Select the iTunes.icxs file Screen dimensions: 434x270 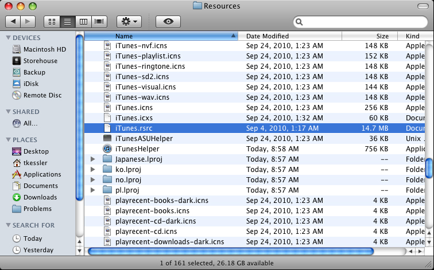[255, 118]
